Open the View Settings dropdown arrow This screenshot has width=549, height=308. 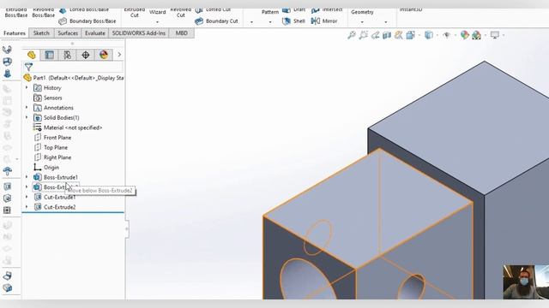click(x=504, y=35)
